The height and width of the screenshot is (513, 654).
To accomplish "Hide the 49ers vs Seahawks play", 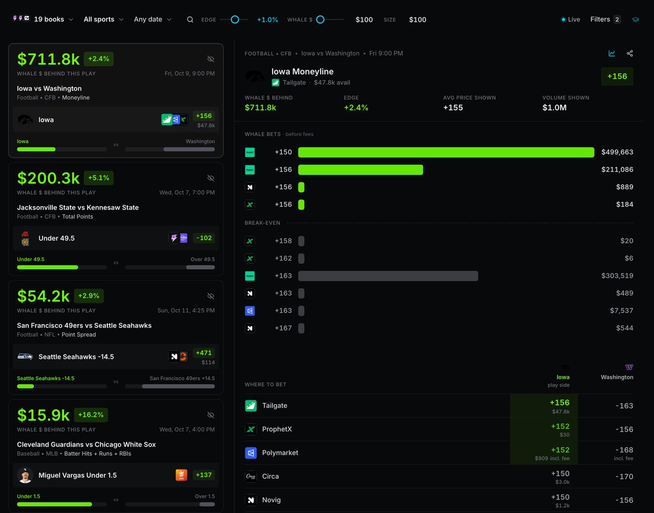I will tap(211, 296).
